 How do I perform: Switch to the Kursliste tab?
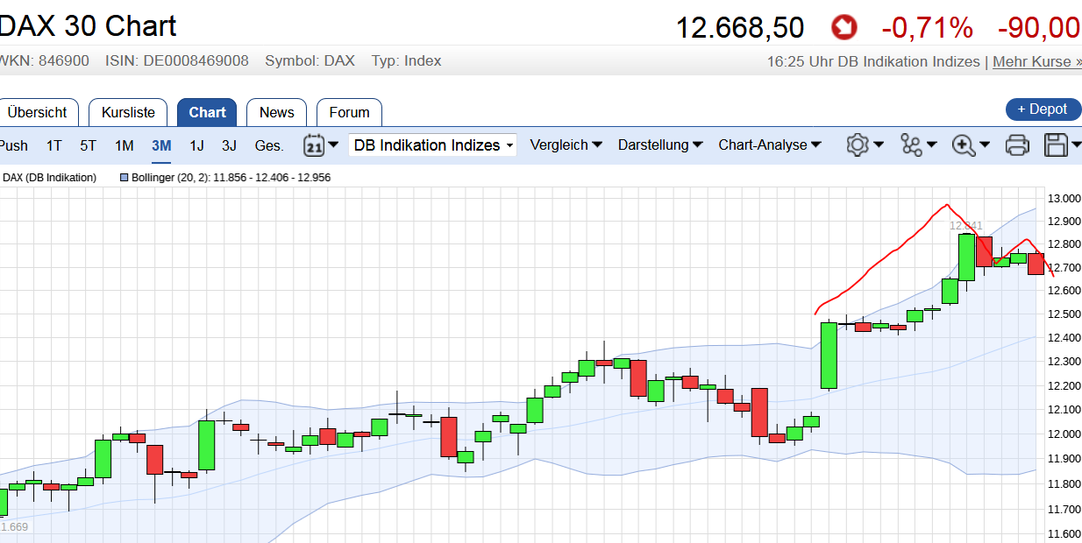[128, 112]
